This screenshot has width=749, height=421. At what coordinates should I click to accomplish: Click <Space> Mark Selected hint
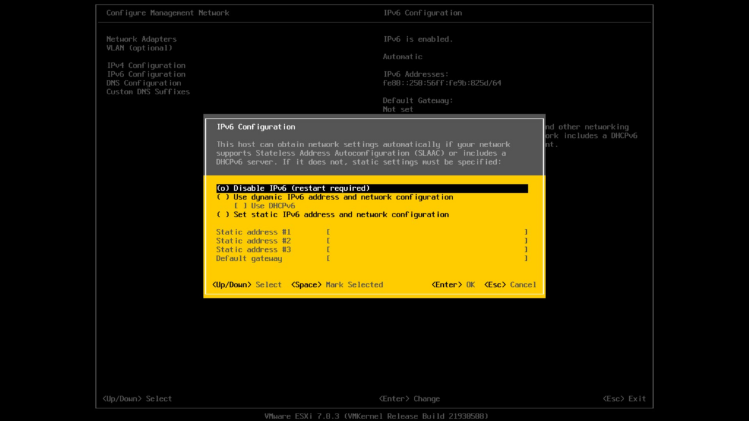[x=337, y=285]
